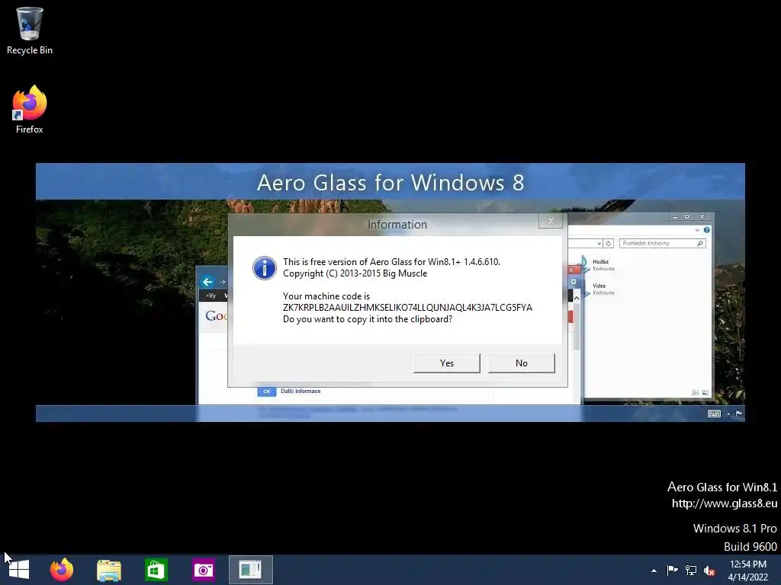Open the clock showing 12:54 PM
Viewport: 781px width, 585px height.
click(x=747, y=570)
